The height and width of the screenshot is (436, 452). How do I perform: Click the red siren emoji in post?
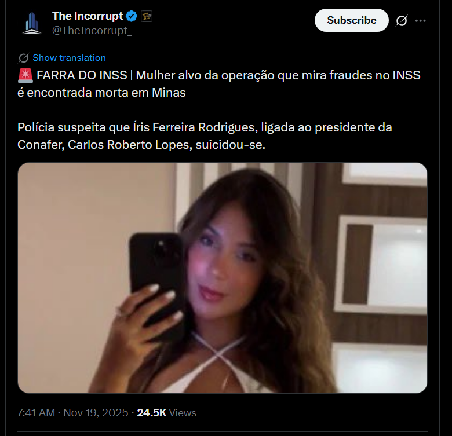coord(25,75)
